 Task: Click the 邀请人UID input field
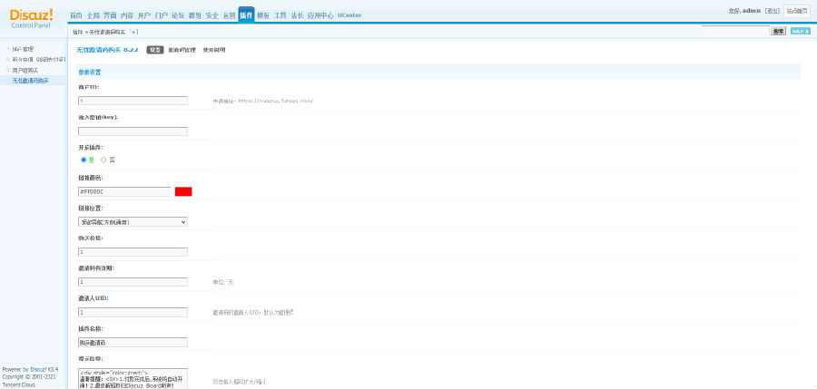(x=133, y=313)
